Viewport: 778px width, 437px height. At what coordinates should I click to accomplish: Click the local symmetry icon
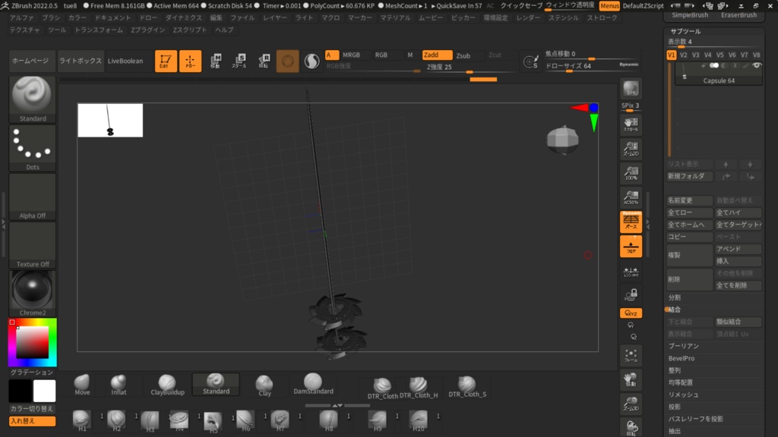pyautogui.click(x=631, y=272)
